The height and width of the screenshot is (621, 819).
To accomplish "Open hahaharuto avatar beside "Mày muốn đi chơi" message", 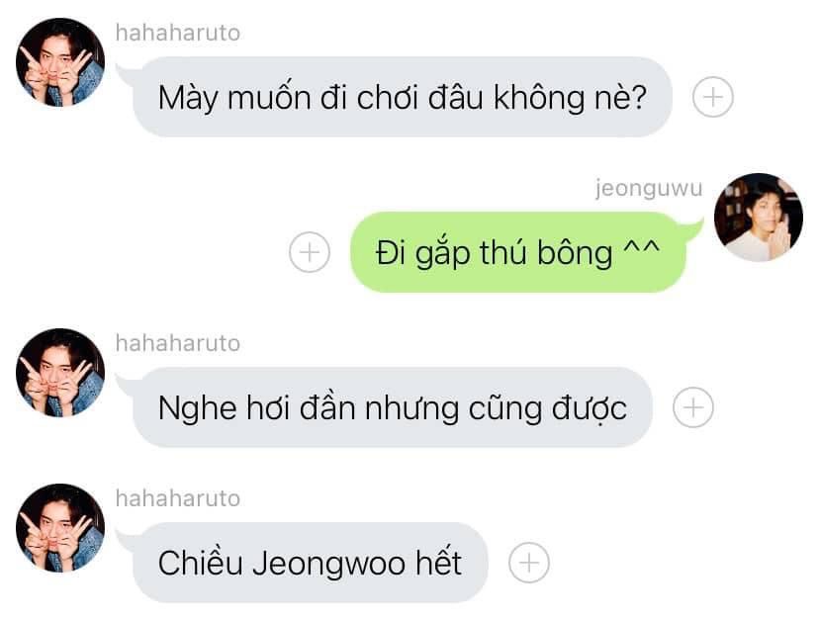I will (x=60, y=62).
